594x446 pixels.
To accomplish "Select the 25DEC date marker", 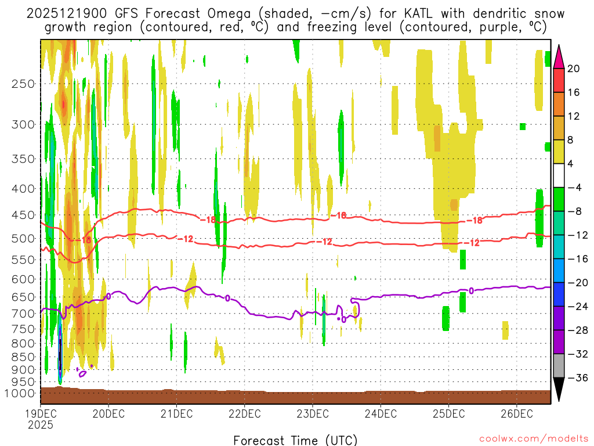I will tap(448, 413).
